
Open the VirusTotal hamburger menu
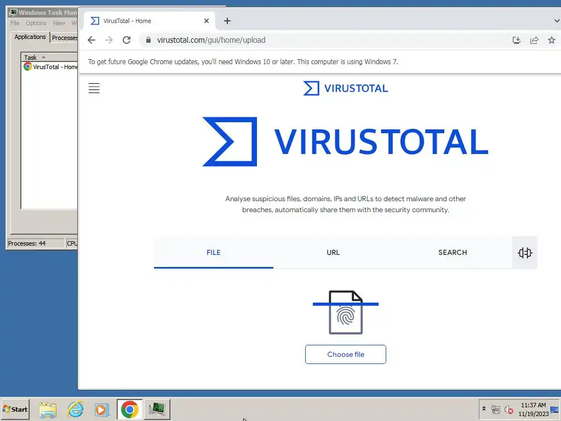(x=94, y=88)
